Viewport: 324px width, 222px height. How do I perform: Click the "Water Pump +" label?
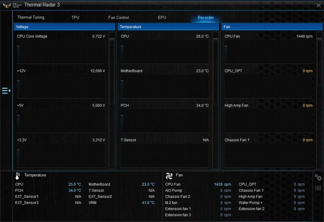pyautogui.click(x=251, y=203)
